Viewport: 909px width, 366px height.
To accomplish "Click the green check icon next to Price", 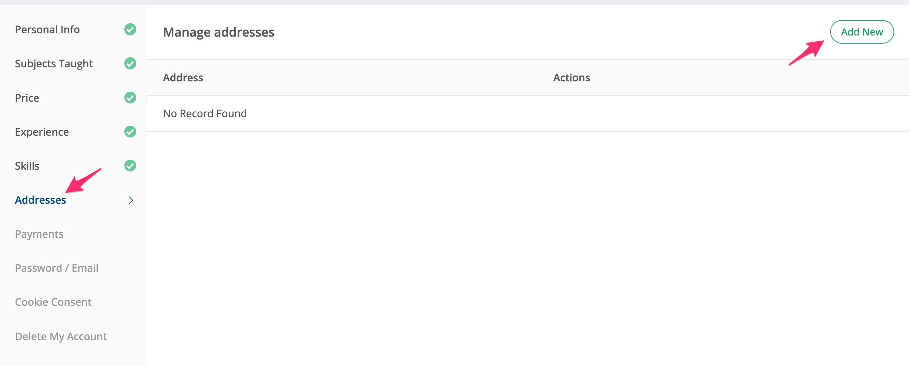I will [130, 98].
